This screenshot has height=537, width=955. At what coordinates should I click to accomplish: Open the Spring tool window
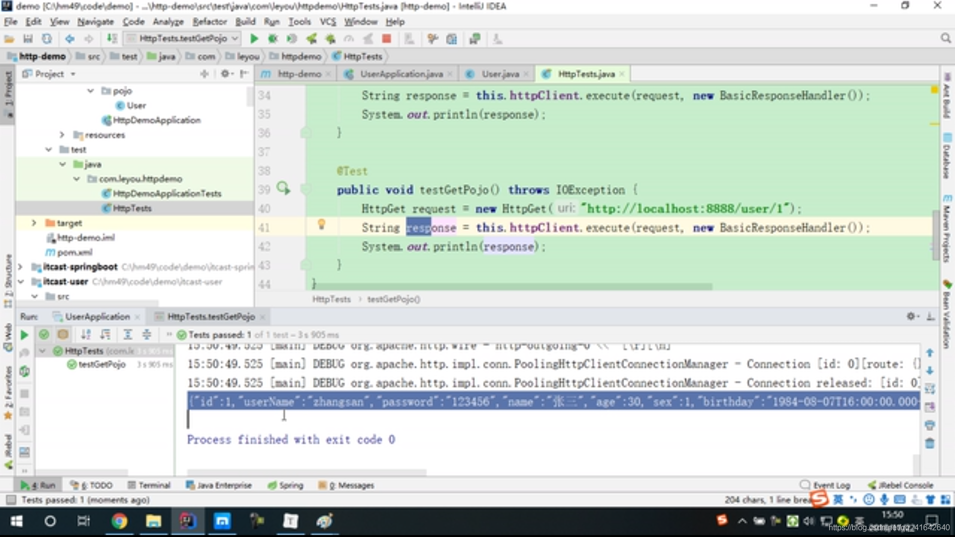pyautogui.click(x=285, y=485)
